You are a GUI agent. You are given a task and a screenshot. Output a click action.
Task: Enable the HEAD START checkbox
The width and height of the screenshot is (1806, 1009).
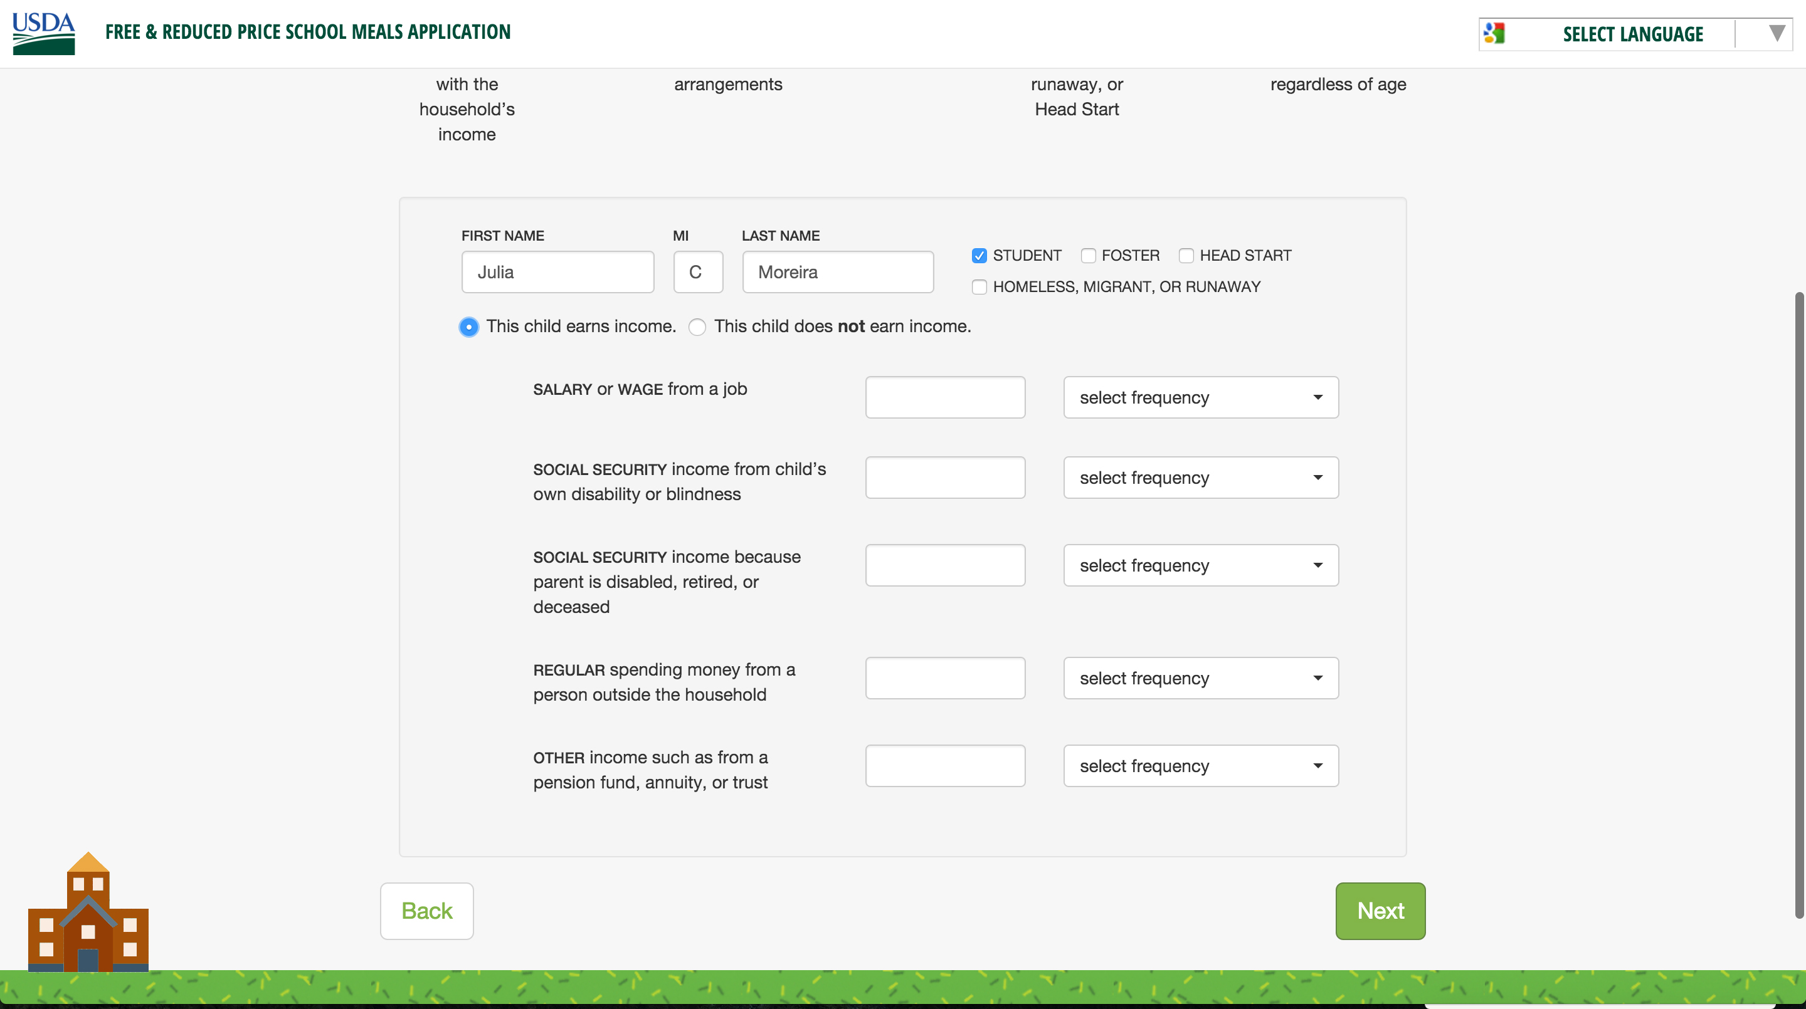pos(1186,256)
